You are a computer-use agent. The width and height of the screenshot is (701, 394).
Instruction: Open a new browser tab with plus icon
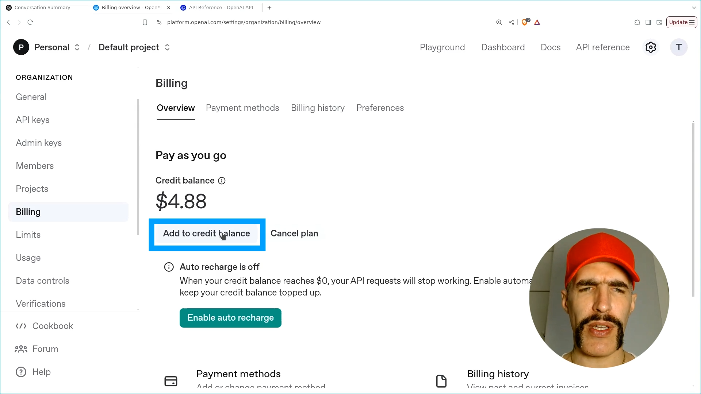coord(269,8)
